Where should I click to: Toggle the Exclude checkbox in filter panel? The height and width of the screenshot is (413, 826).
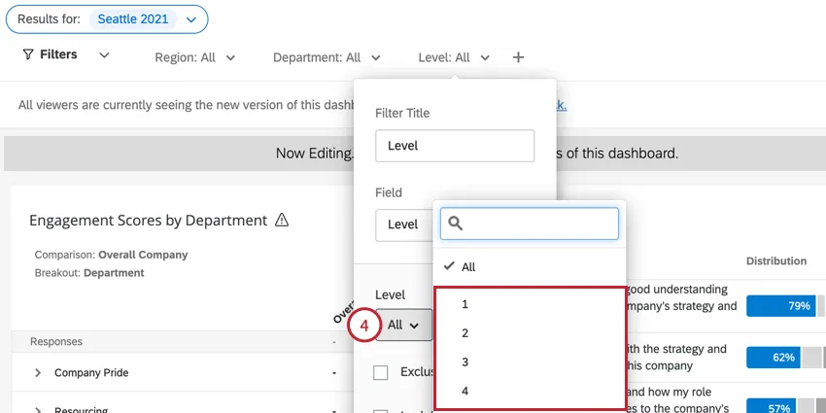click(x=381, y=372)
